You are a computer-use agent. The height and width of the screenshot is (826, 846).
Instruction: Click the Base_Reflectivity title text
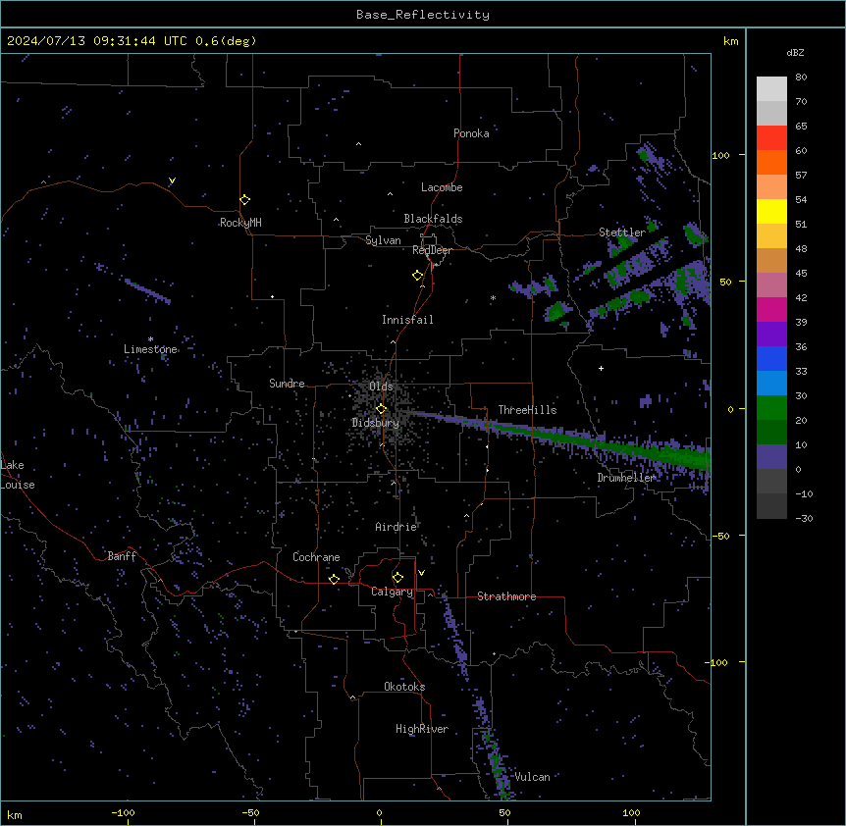[x=423, y=15]
